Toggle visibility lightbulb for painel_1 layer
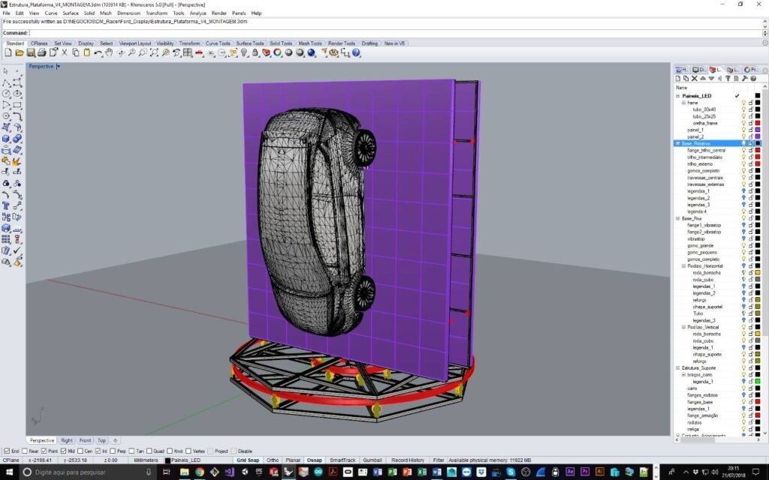Image resolution: width=769 pixels, height=480 pixels. pos(743,130)
